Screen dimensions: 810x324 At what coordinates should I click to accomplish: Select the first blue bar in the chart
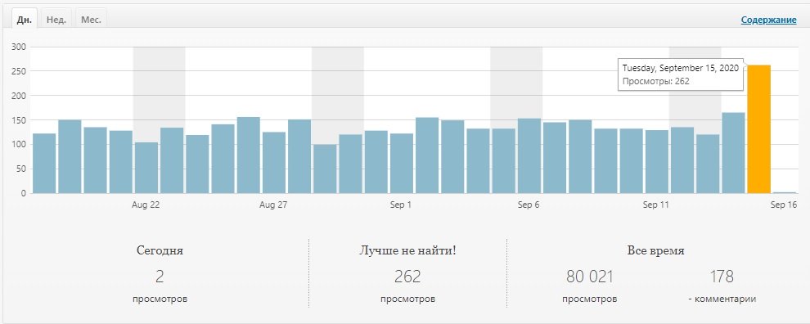tap(44, 164)
